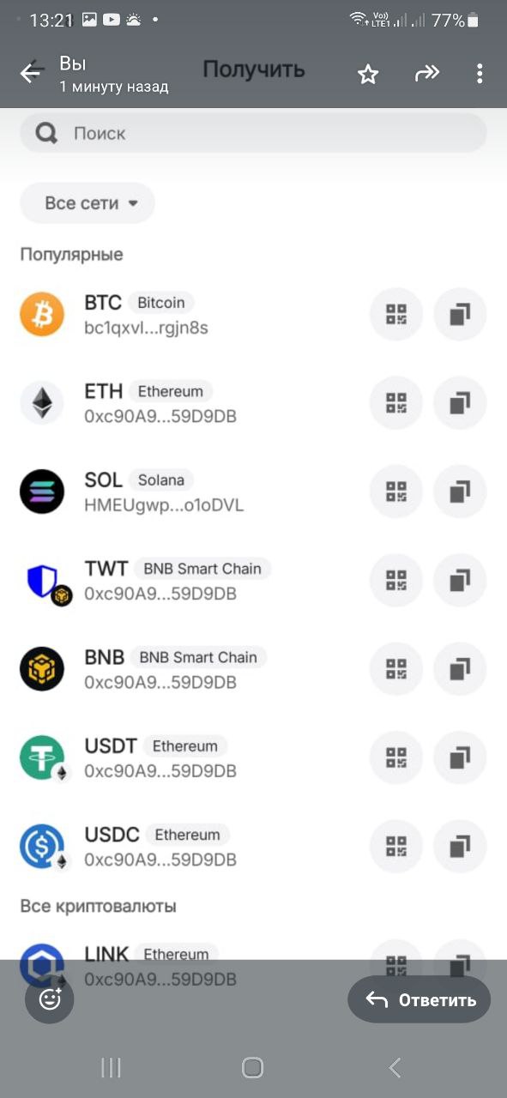507x1098 pixels.
Task: Tap the Android home navigation button
Action: coord(252,1067)
